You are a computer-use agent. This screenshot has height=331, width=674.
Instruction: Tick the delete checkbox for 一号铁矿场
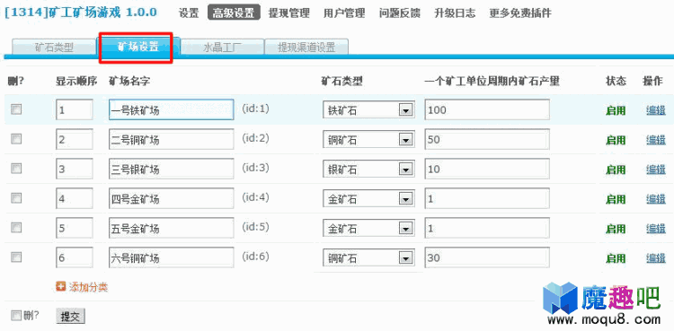point(16,110)
